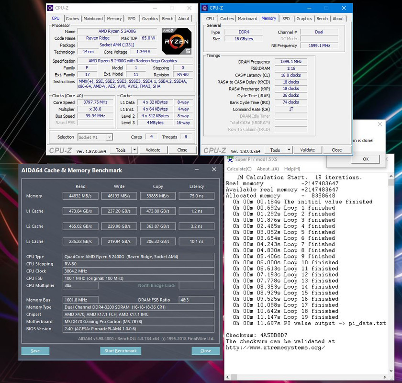Click Validate in left CPU-Z window
The height and width of the screenshot is (383, 402).
[x=153, y=150]
